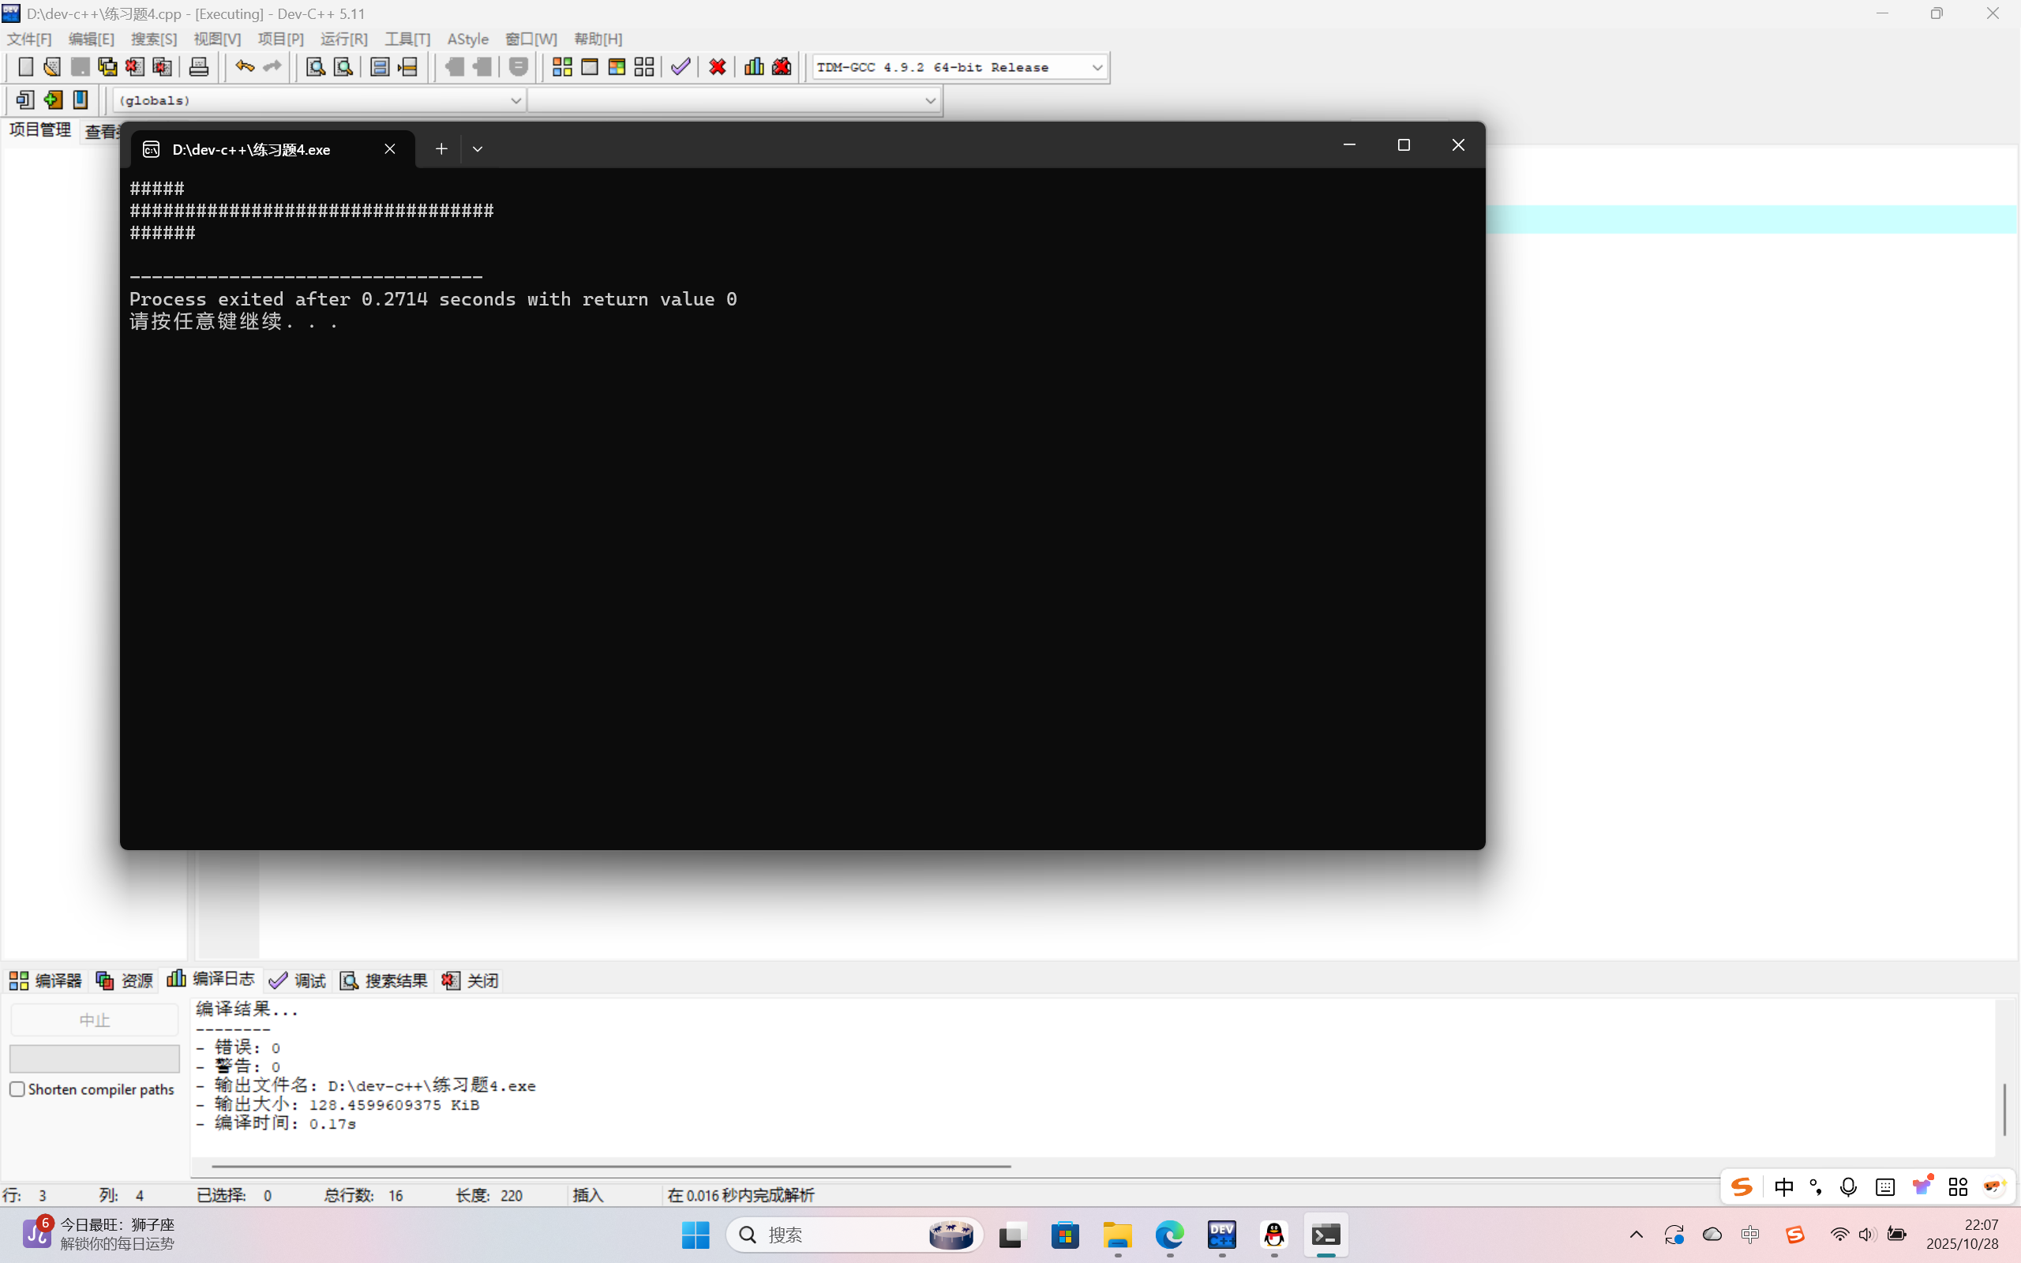Click the red X stop execution icon

pyautogui.click(x=718, y=67)
